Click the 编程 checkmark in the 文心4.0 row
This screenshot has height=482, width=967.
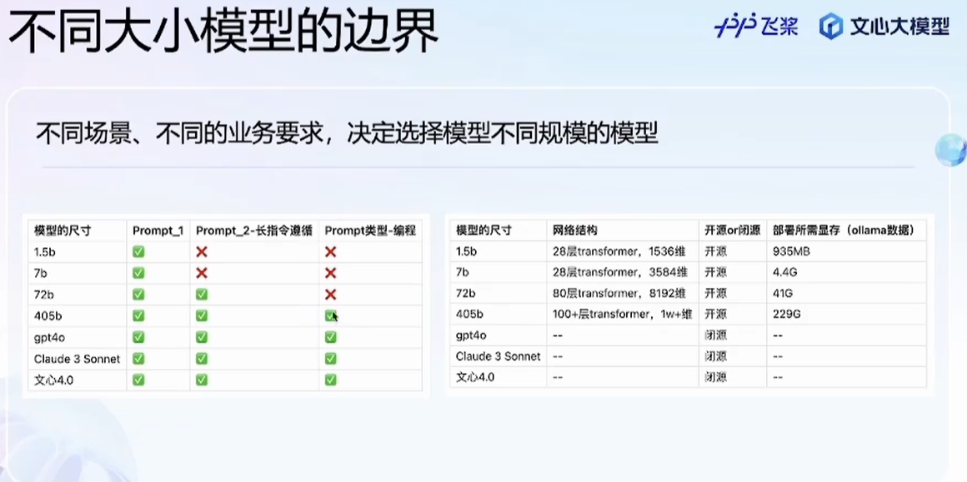tap(331, 380)
